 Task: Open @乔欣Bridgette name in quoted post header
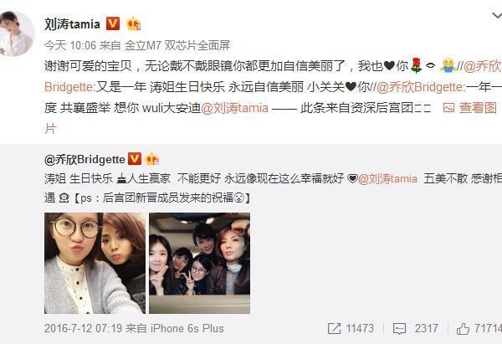pyautogui.click(x=85, y=160)
